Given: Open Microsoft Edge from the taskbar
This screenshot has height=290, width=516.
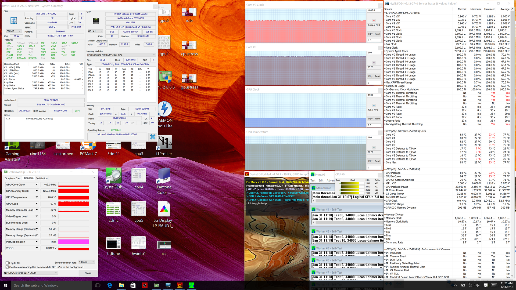Looking at the screenshot, I should pyautogui.click(x=109, y=285).
